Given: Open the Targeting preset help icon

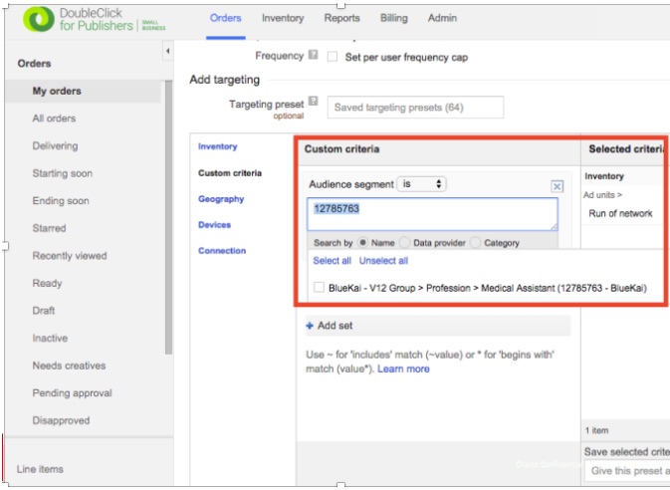Looking at the screenshot, I should (x=314, y=101).
